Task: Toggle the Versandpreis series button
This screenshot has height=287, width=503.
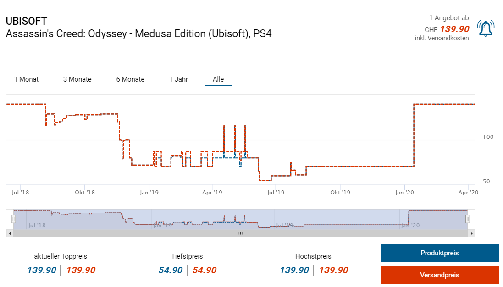Action: [439, 275]
